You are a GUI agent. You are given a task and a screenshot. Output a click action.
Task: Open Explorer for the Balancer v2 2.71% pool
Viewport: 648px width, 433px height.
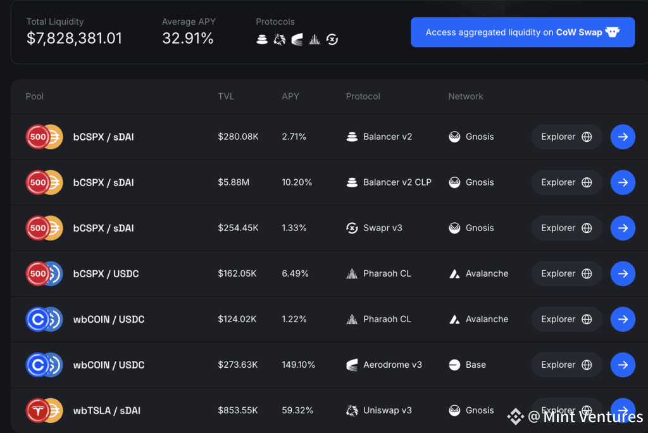pos(566,137)
